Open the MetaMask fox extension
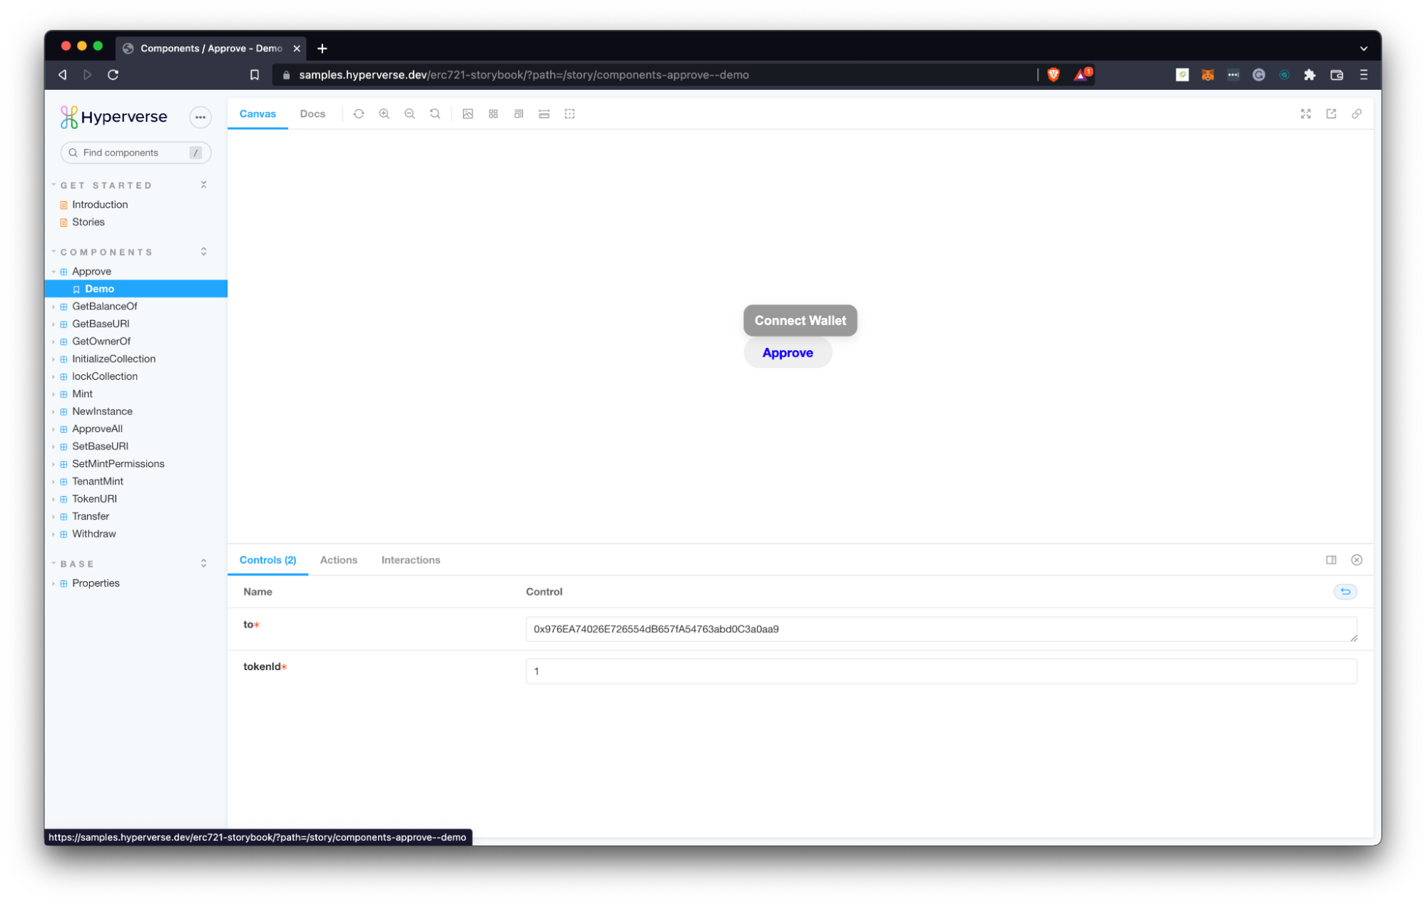 [1208, 75]
